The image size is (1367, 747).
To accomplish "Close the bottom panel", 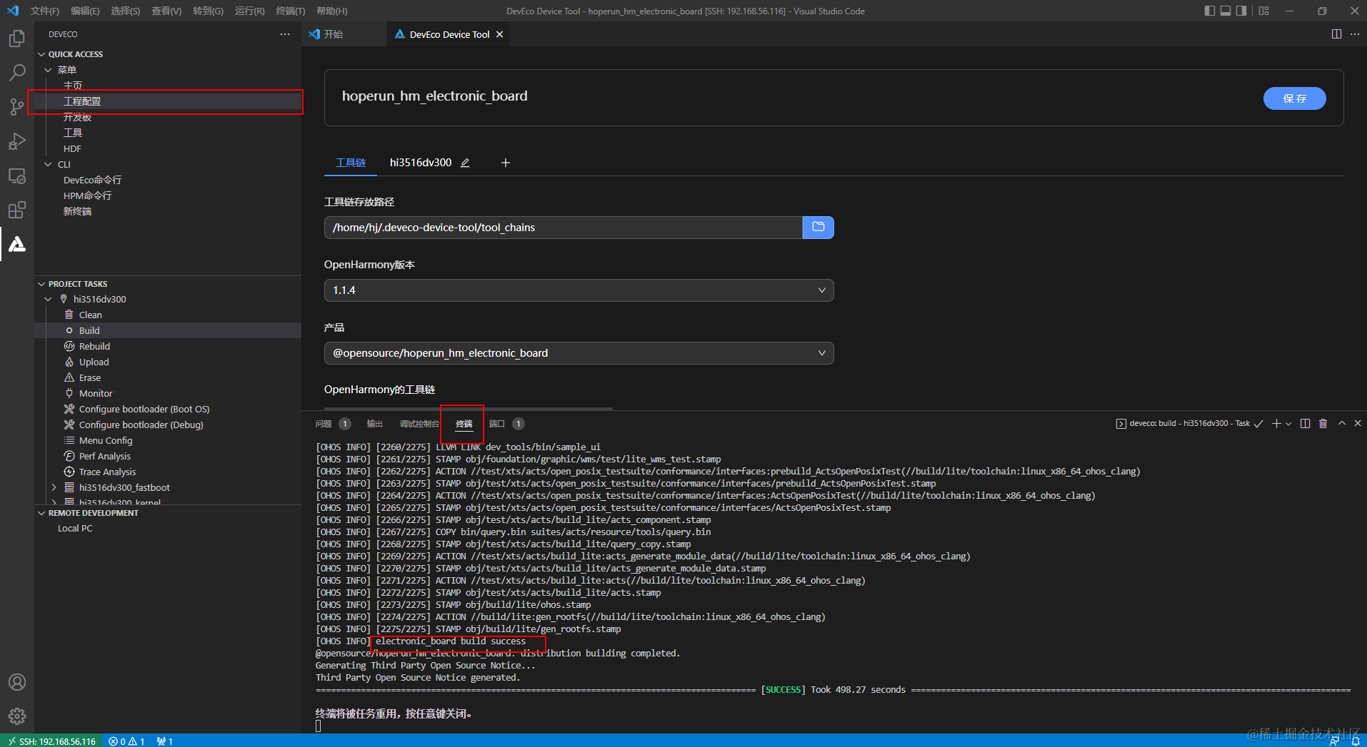I will pyautogui.click(x=1358, y=423).
